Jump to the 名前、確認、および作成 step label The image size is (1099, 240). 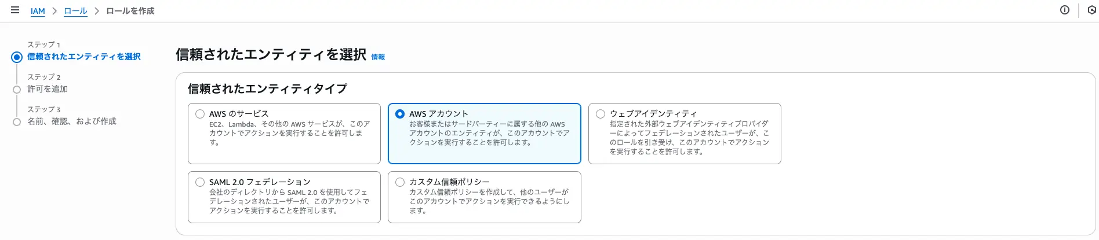tap(72, 121)
